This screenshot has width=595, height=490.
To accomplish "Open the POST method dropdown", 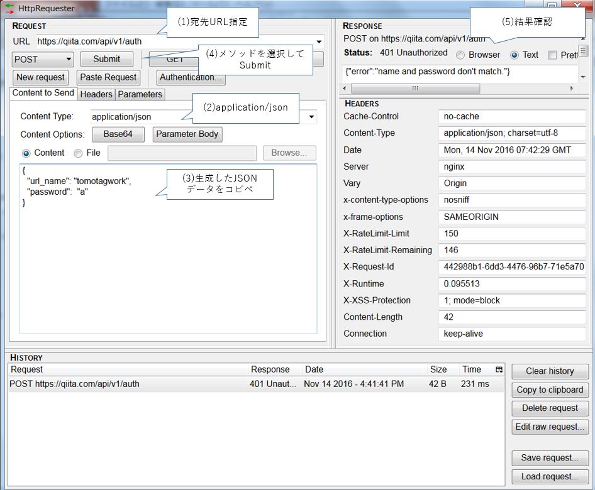I will click(67, 59).
